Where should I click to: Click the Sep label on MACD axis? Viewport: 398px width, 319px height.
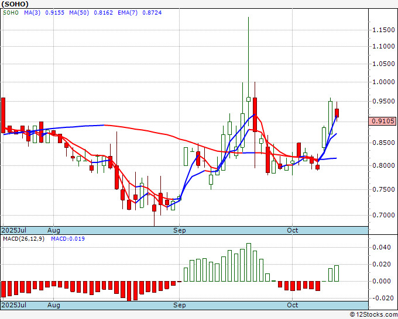click(180, 305)
